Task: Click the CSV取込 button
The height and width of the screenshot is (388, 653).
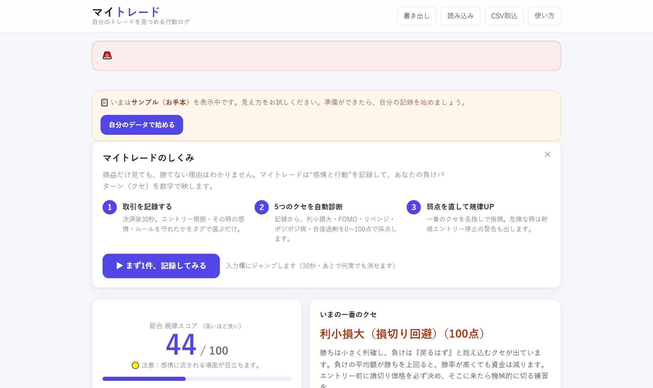Action: pyautogui.click(x=504, y=16)
